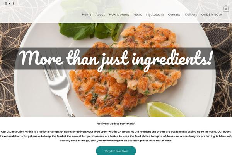Navigate to the Contact page

(x=174, y=15)
